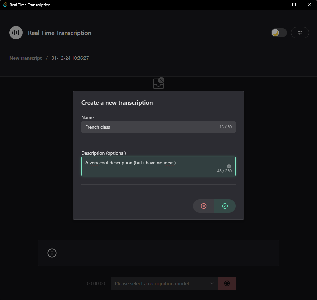This screenshot has height=300, width=317.
Task: Open settings via the sliders icon button
Action: pyautogui.click(x=300, y=33)
